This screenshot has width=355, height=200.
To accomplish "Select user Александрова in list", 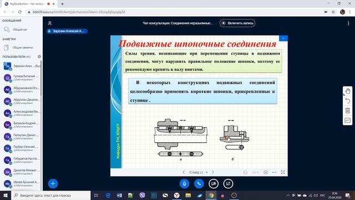I will (22, 113).
